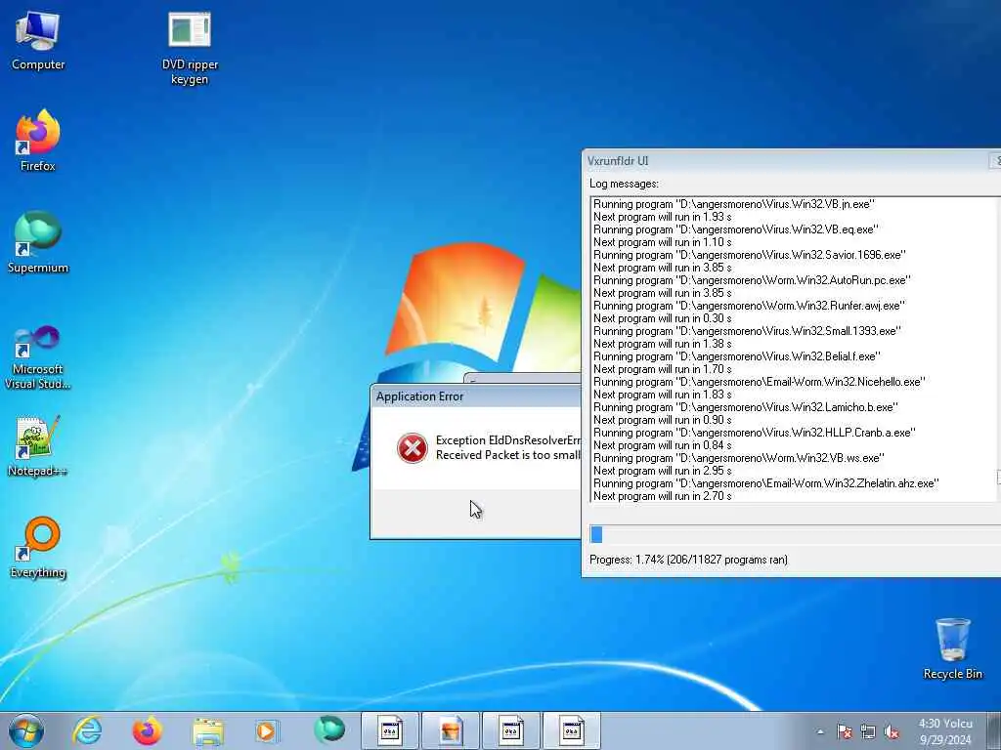Click the progress bar in Vxrunfldr UI
Viewport: 1001px width, 750px height.
795,534
